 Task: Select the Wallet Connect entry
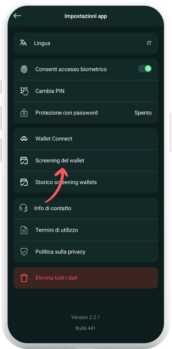86,139
